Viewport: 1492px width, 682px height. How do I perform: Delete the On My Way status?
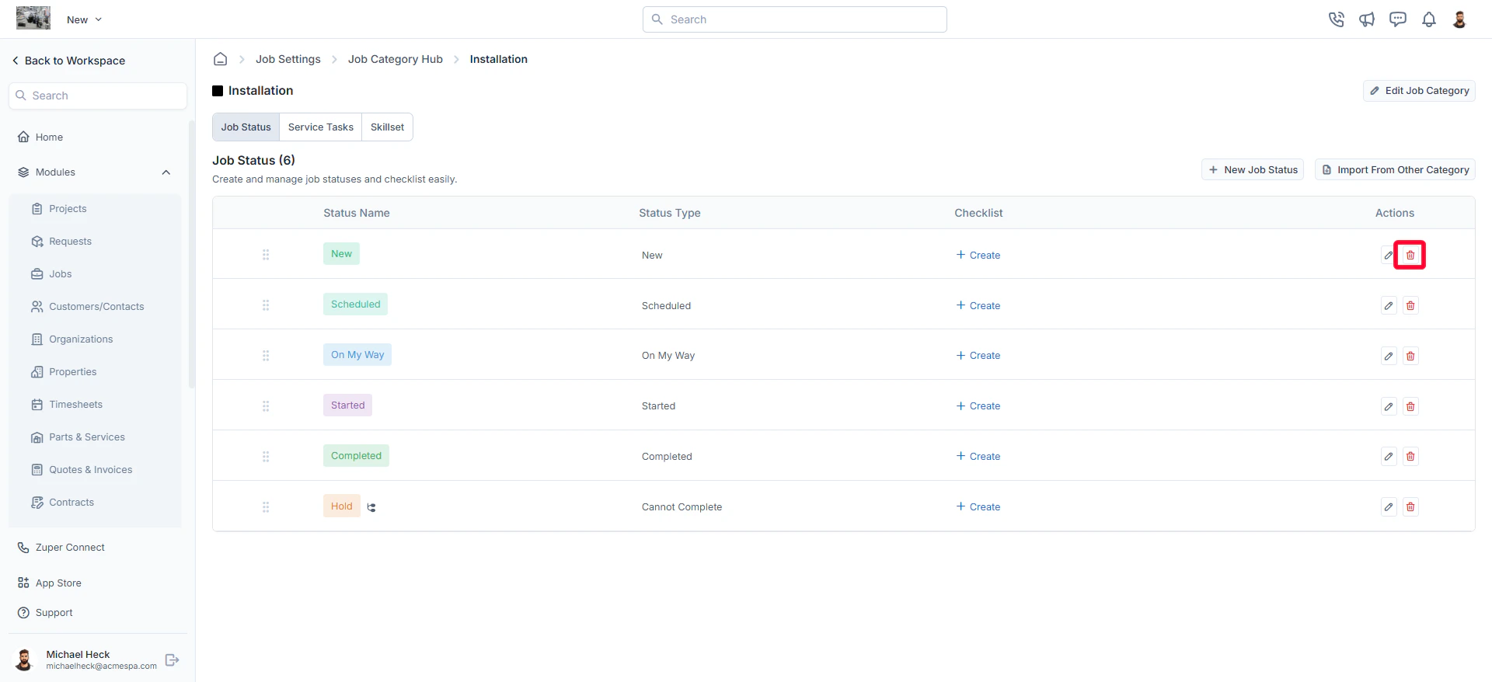[x=1410, y=356]
